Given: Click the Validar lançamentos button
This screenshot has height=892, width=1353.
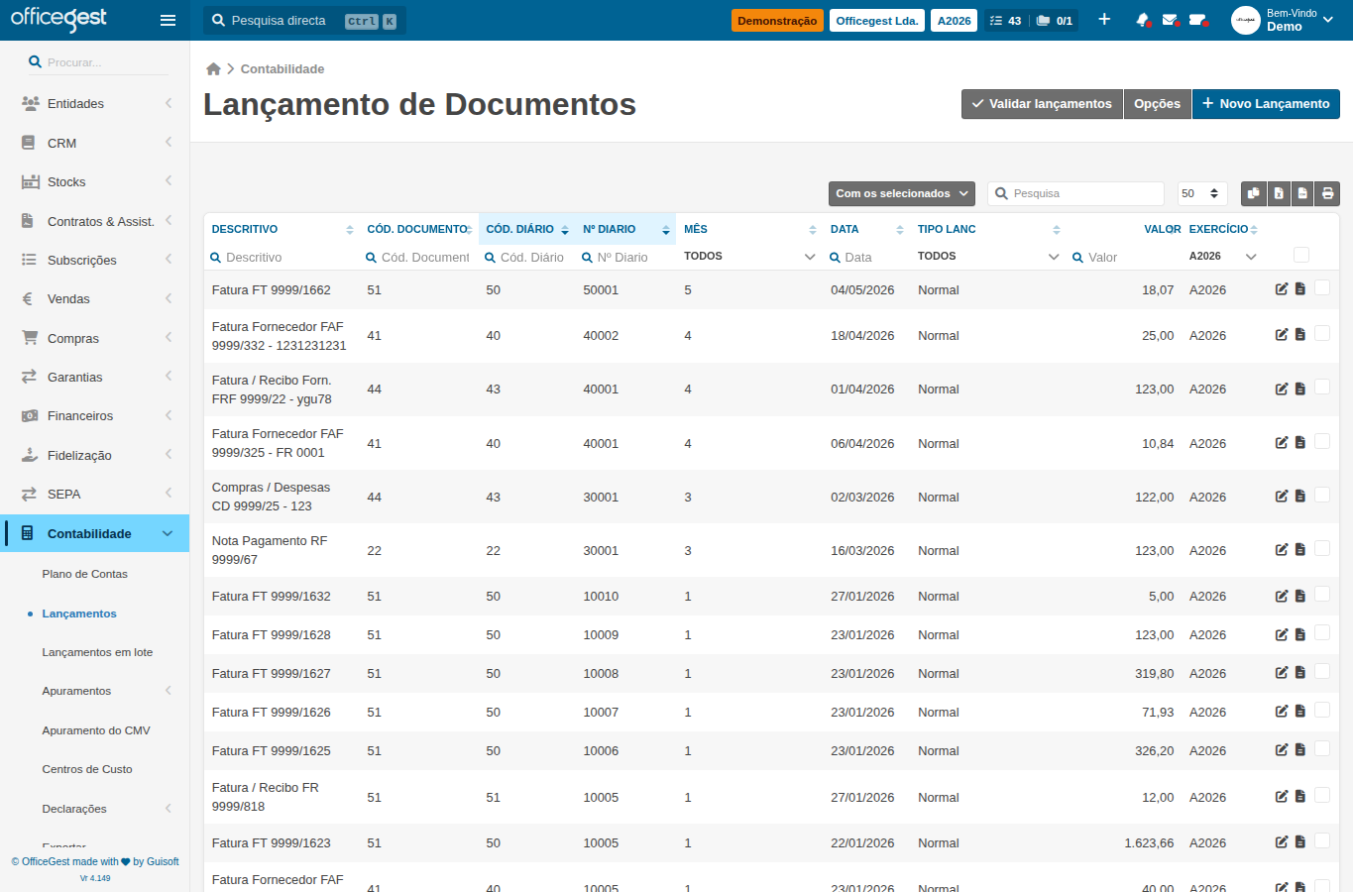Looking at the screenshot, I should pyautogui.click(x=1042, y=104).
